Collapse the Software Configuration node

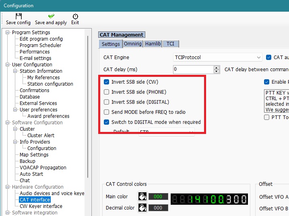point(7,122)
